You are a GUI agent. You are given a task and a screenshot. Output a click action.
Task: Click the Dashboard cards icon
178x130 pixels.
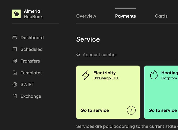coord(15,38)
